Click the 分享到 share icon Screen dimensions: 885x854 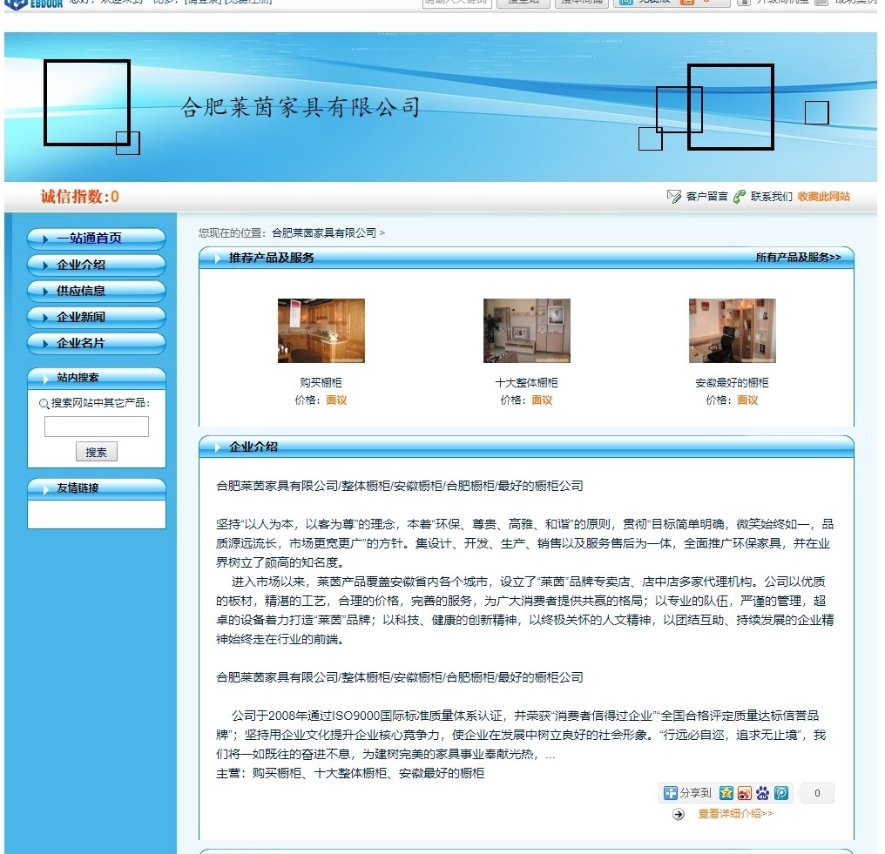tap(671, 793)
